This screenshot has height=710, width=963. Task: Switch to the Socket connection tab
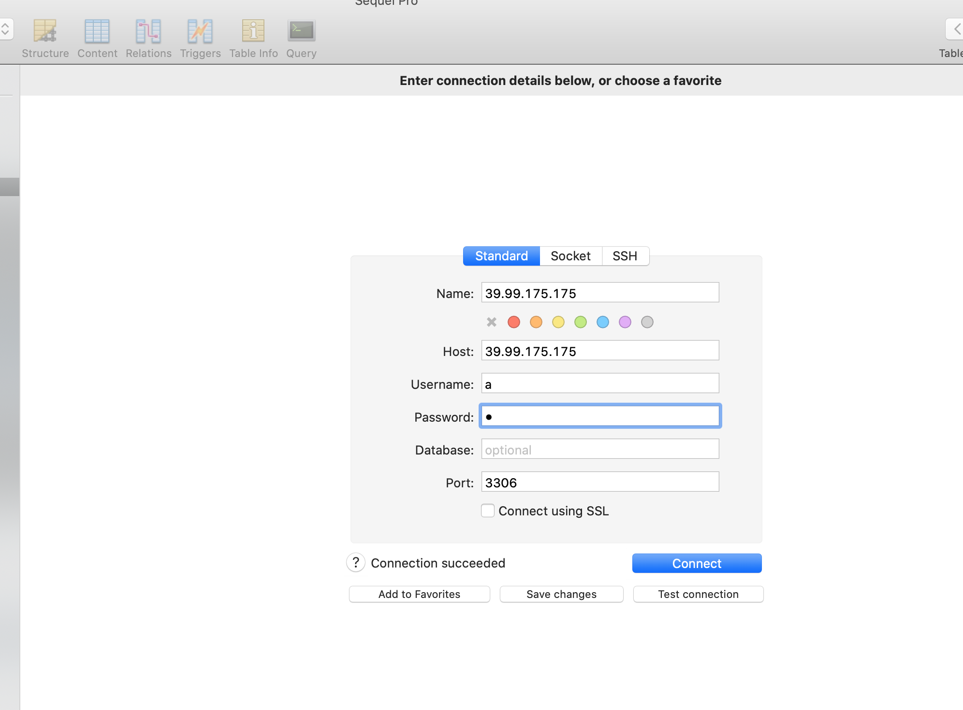pos(570,256)
